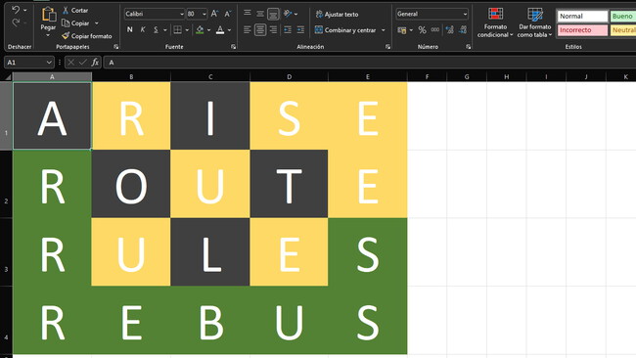Select the cell with letter L in RULES
Viewport: 636px width, 358px height.
[210, 252]
